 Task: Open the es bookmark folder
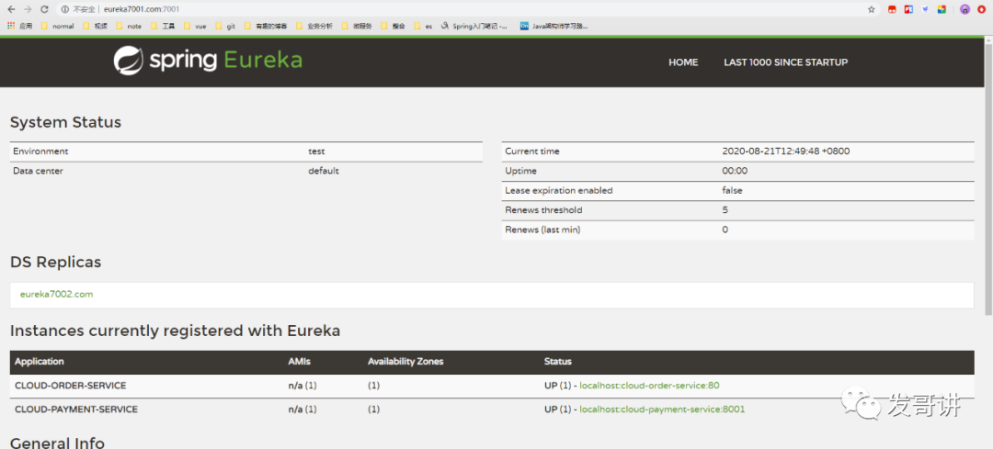pyautogui.click(x=424, y=26)
